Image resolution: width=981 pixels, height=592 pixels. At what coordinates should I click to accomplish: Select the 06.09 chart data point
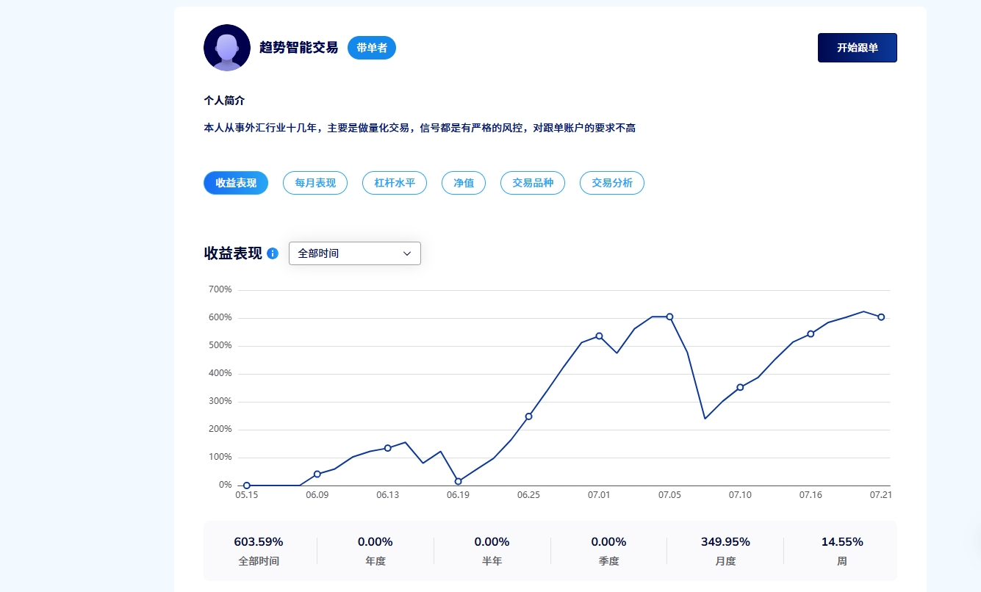[317, 474]
